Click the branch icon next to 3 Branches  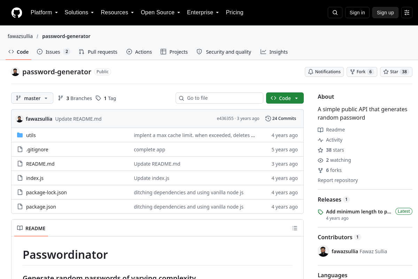pyautogui.click(x=61, y=98)
